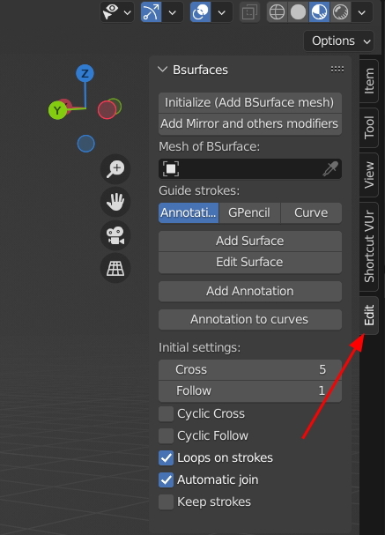Click the eyedropper icon in mesh field
The height and width of the screenshot is (535, 385).
pyautogui.click(x=330, y=168)
